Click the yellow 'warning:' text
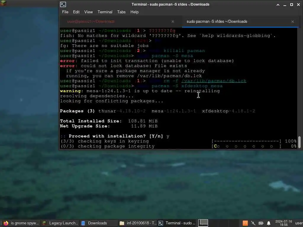This screenshot has width=303, height=227. [72, 91]
